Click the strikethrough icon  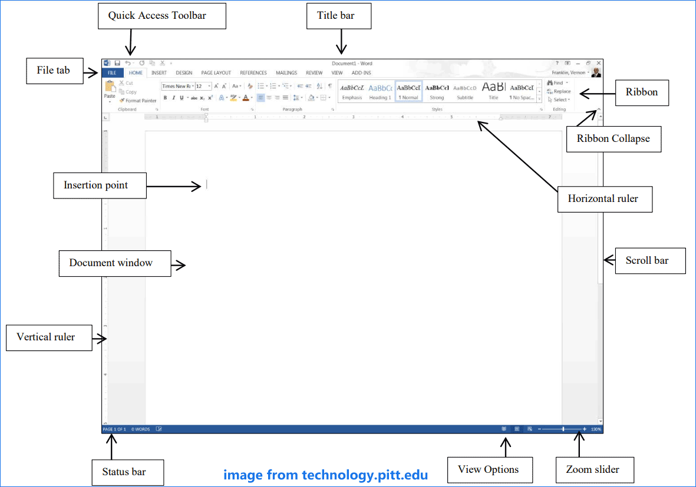pyautogui.click(x=193, y=97)
